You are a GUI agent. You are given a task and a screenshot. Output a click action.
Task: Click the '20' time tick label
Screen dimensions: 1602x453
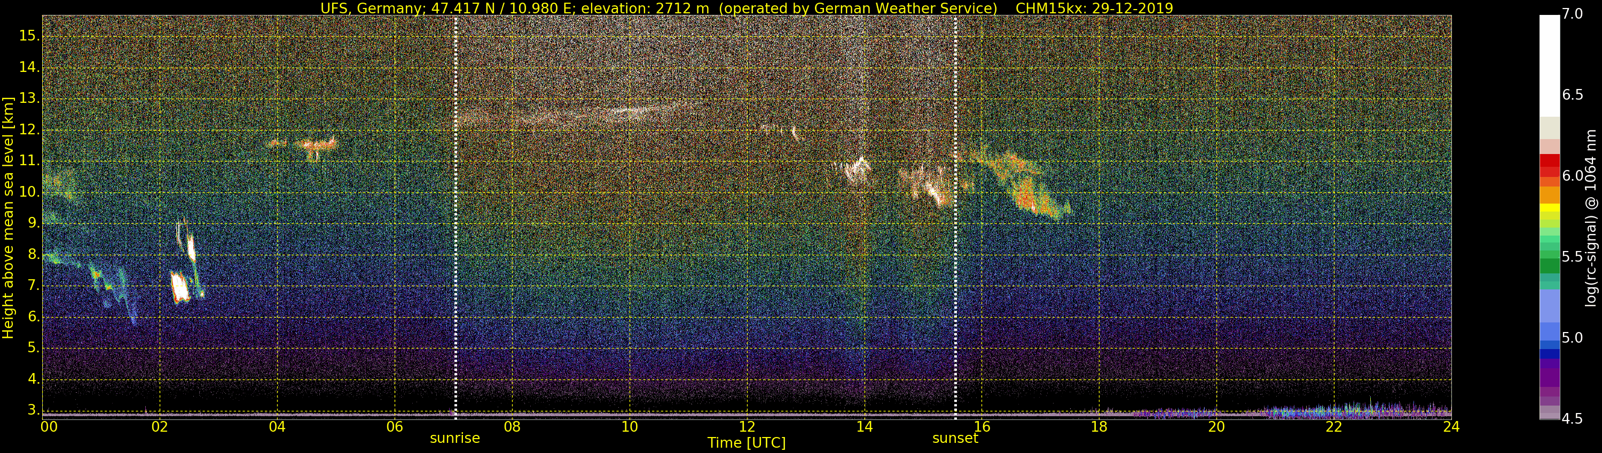[x=1216, y=427]
